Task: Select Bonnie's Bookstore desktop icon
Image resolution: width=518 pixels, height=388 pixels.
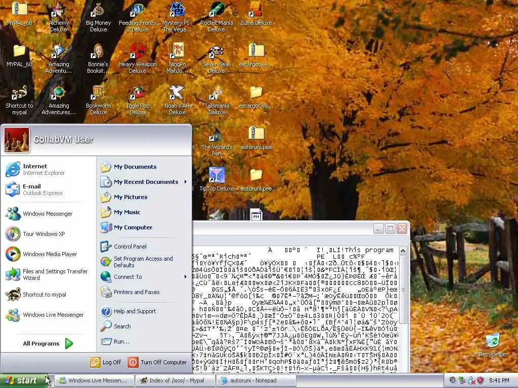Action: tap(98, 59)
